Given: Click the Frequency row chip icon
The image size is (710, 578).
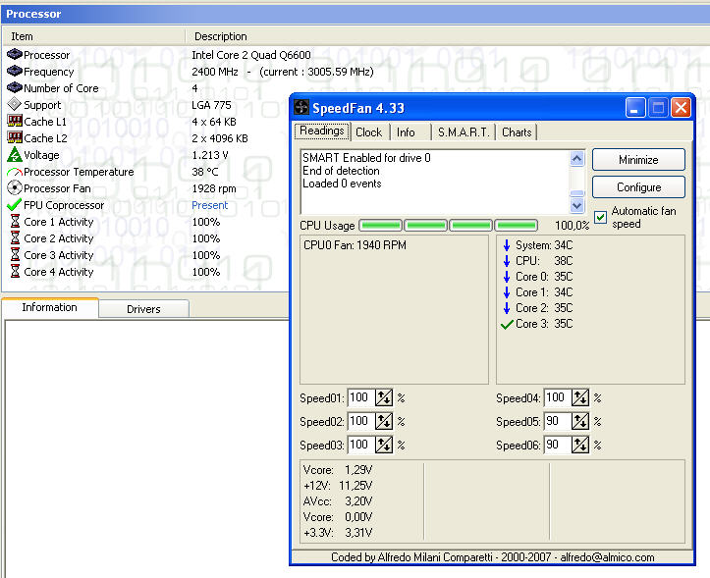Looking at the screenshot, I should click(x=15, y=71).
